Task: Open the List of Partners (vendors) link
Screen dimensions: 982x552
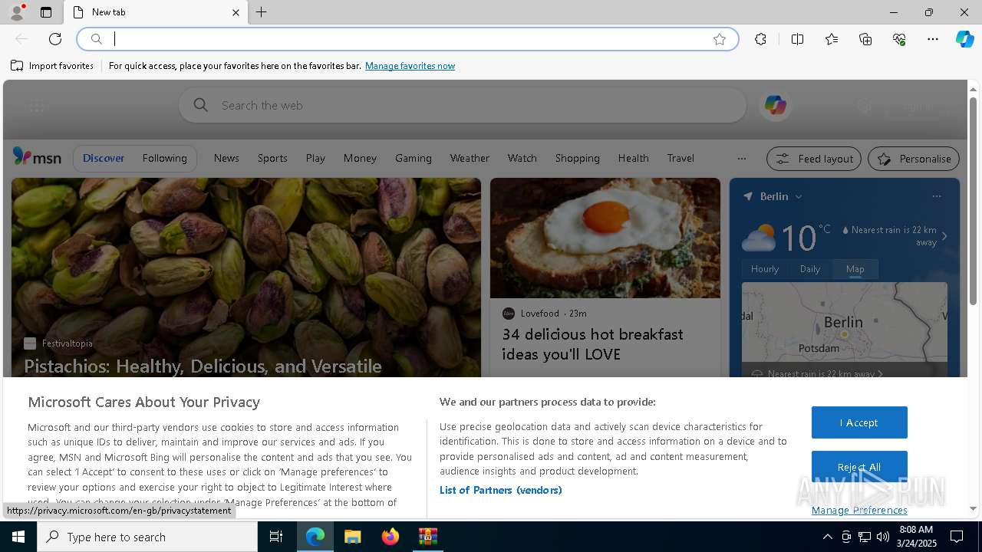Action: tap(500, 490)
